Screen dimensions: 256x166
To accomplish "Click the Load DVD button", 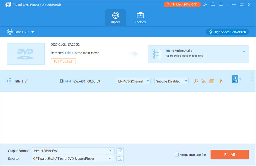I will point(18,32).
